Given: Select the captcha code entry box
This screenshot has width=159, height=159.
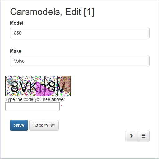Looking at the screenshot, I should point(32,106).
